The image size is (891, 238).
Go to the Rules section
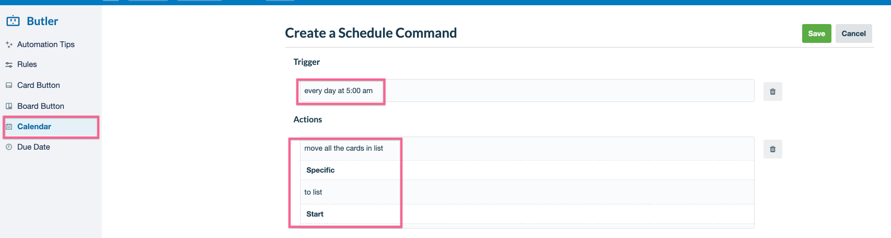27,64
